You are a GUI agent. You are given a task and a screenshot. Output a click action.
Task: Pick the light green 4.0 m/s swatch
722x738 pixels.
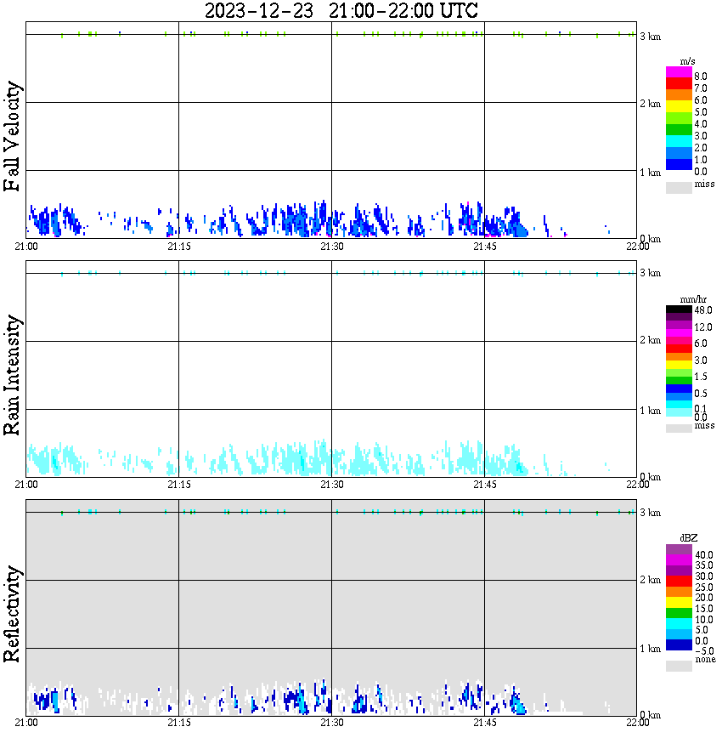679,118
